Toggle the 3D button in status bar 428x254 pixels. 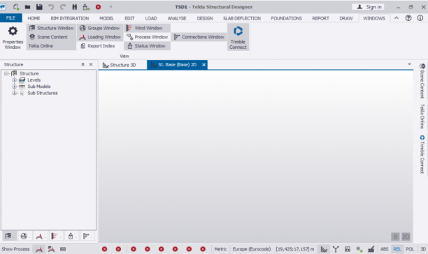423,249
